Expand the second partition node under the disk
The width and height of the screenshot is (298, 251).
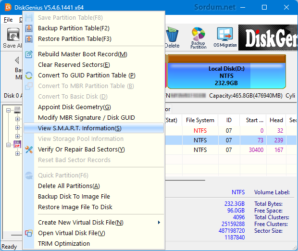[17, 127]
